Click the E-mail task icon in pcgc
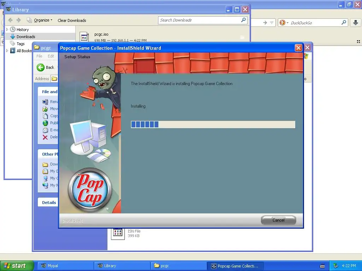Screen dimensions: 362x271 point(45,130)
